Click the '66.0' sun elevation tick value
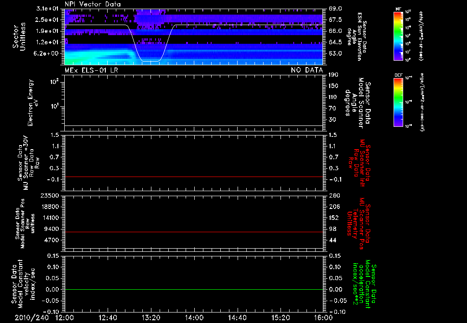 335,31
